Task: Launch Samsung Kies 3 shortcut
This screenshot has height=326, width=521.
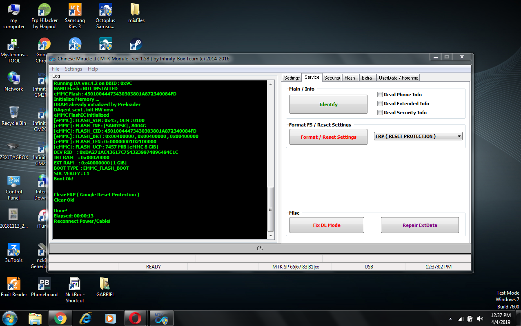Action: [75, 16]
